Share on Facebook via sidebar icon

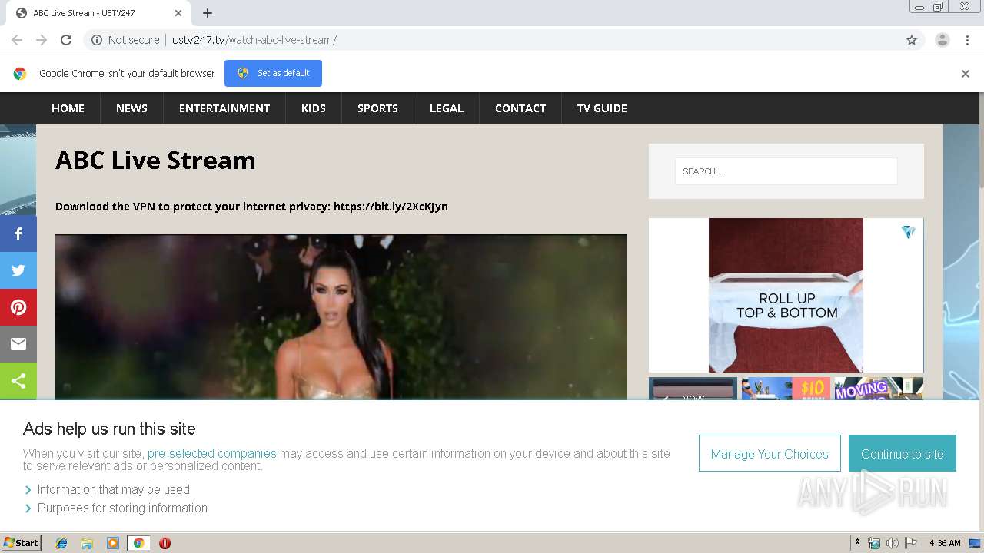[x=18, y=233]
